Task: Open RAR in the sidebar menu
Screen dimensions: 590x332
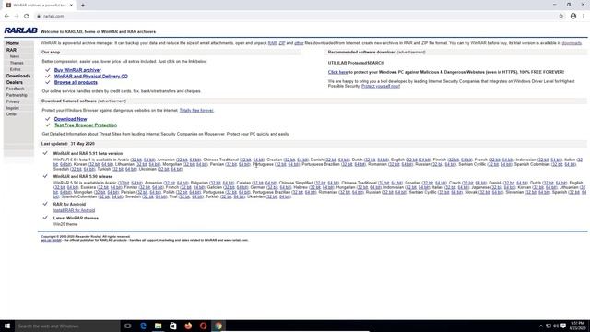Action: 11,50
